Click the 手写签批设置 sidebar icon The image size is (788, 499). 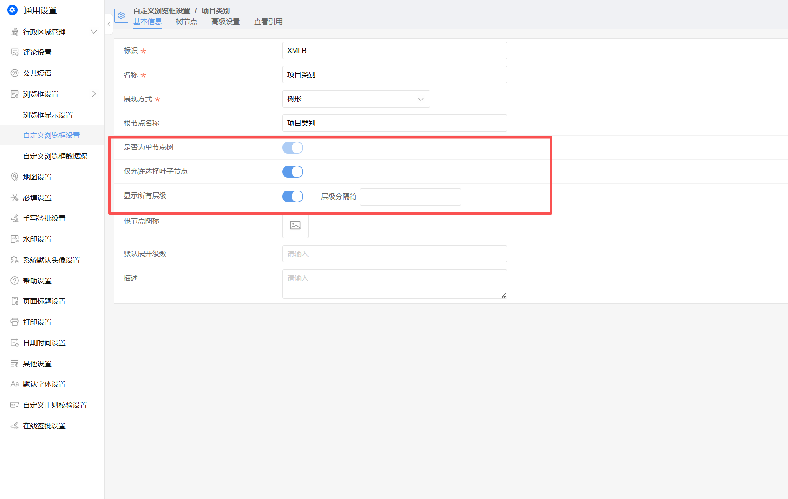(15, 218)
